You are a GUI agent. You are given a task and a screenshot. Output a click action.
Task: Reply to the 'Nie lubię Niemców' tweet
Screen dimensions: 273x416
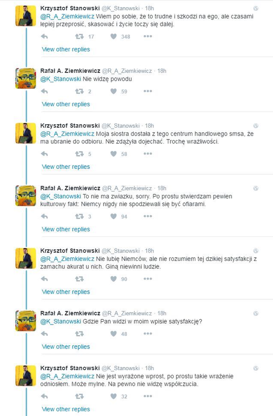point(44,279)
